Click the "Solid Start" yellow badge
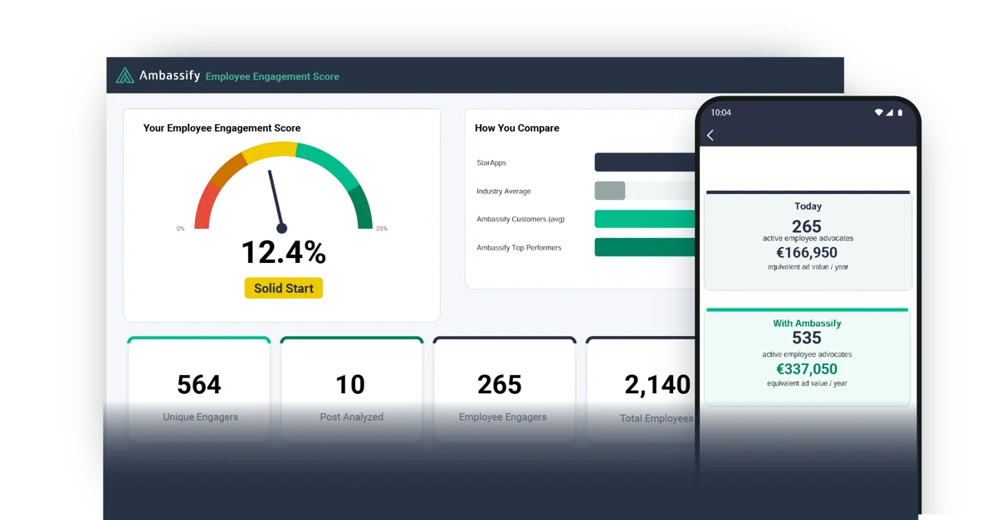 pos(284,288)
